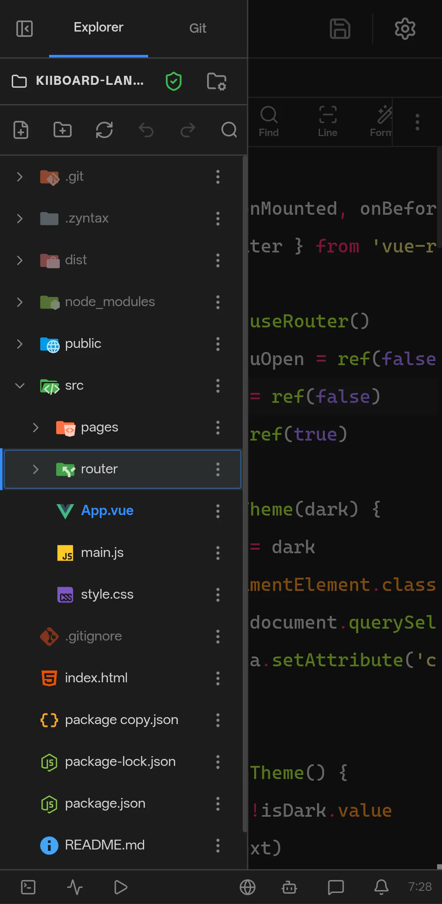This screenshot has height=904, width=442.
Task: Open the activity pulse icon
Action: pyautogui.click(x=75, y=887)
